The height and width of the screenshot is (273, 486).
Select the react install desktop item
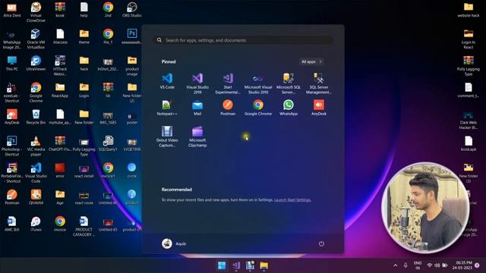pos(84,171)
